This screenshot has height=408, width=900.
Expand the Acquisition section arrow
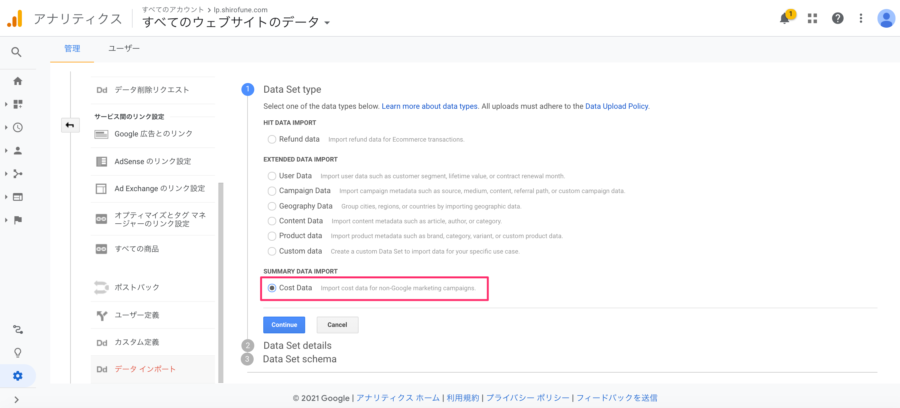coord(6,174)
